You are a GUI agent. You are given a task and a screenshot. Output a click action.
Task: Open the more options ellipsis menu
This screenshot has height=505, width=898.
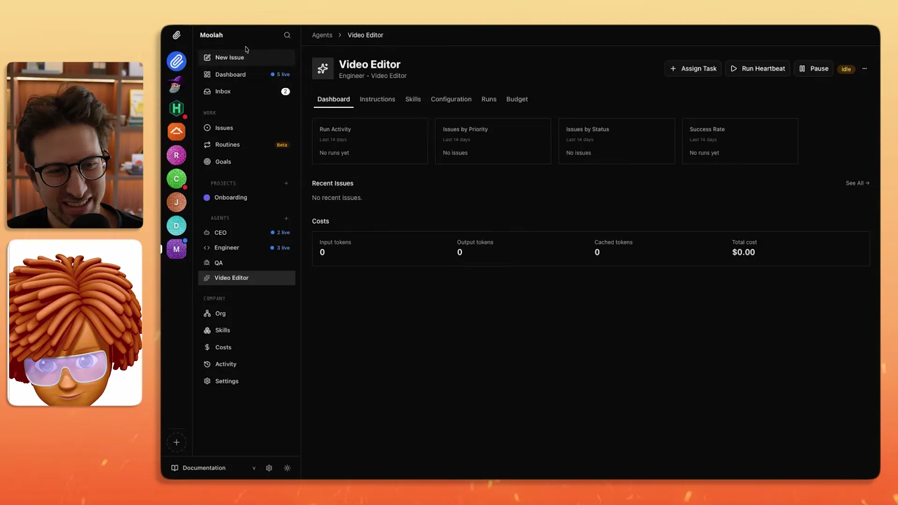[864, 68]
